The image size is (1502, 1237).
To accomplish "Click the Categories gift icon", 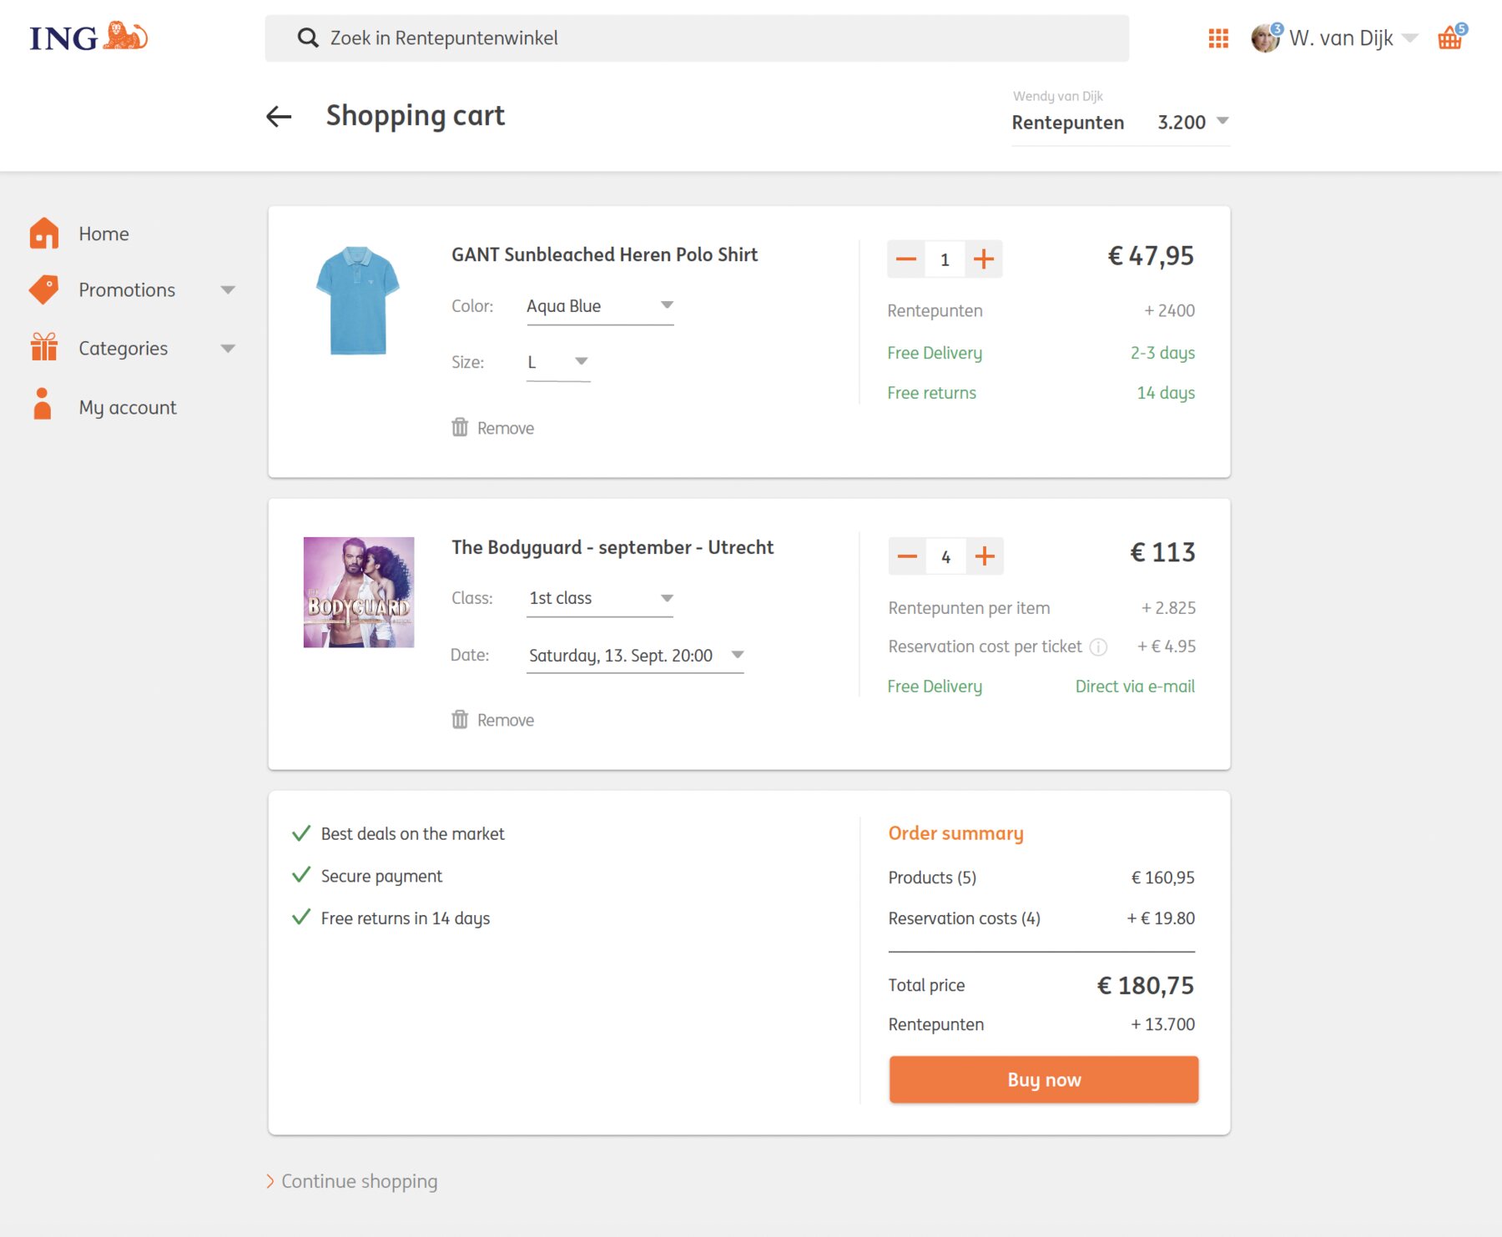I will (x=44, y=347).
